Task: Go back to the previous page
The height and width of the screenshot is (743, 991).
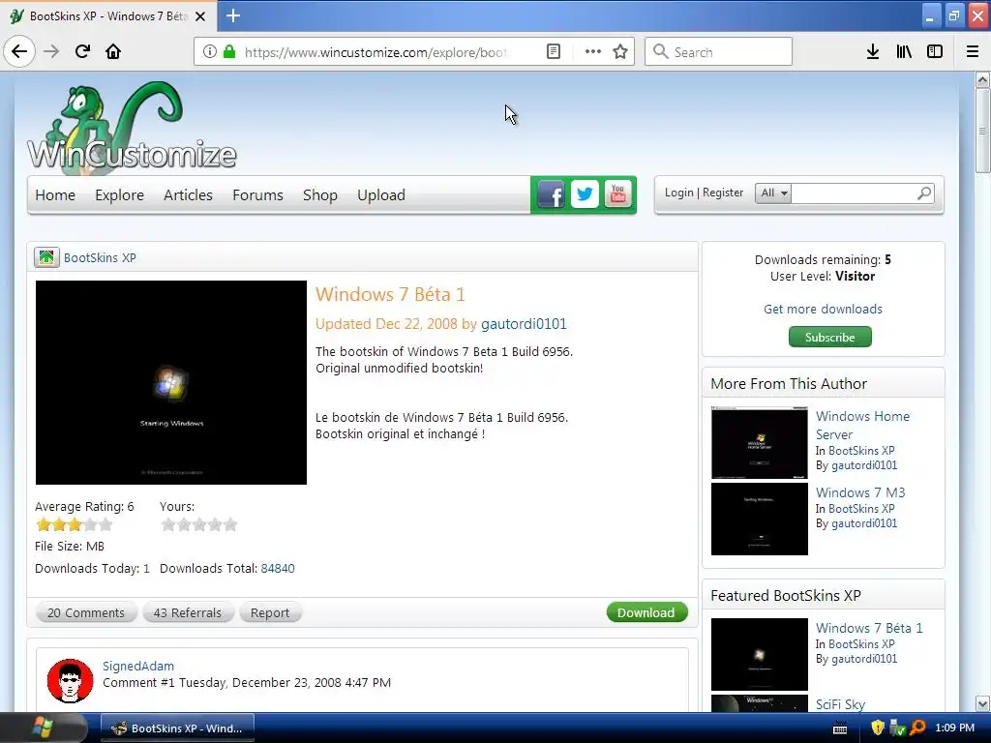Action: (19, 52)
